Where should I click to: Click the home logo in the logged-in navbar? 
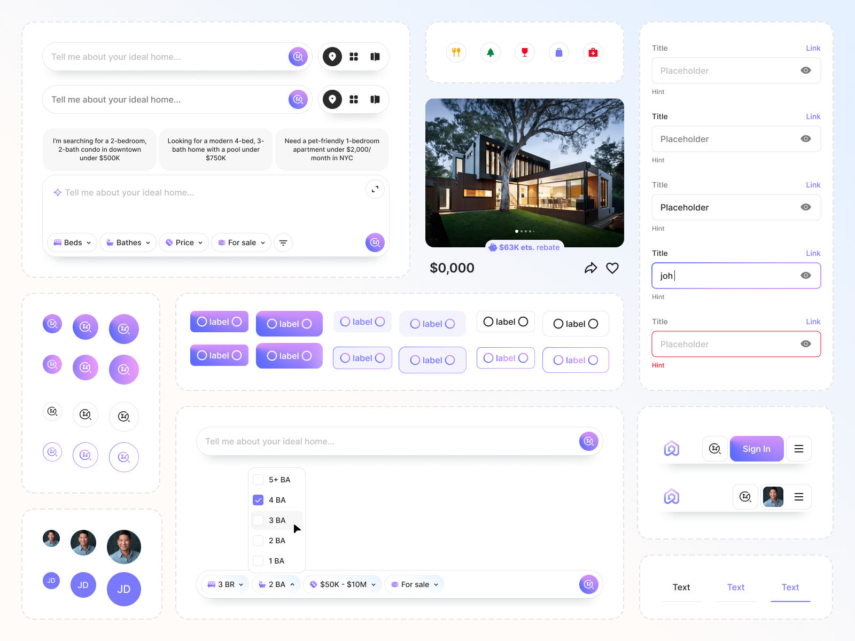coord(672,497)
